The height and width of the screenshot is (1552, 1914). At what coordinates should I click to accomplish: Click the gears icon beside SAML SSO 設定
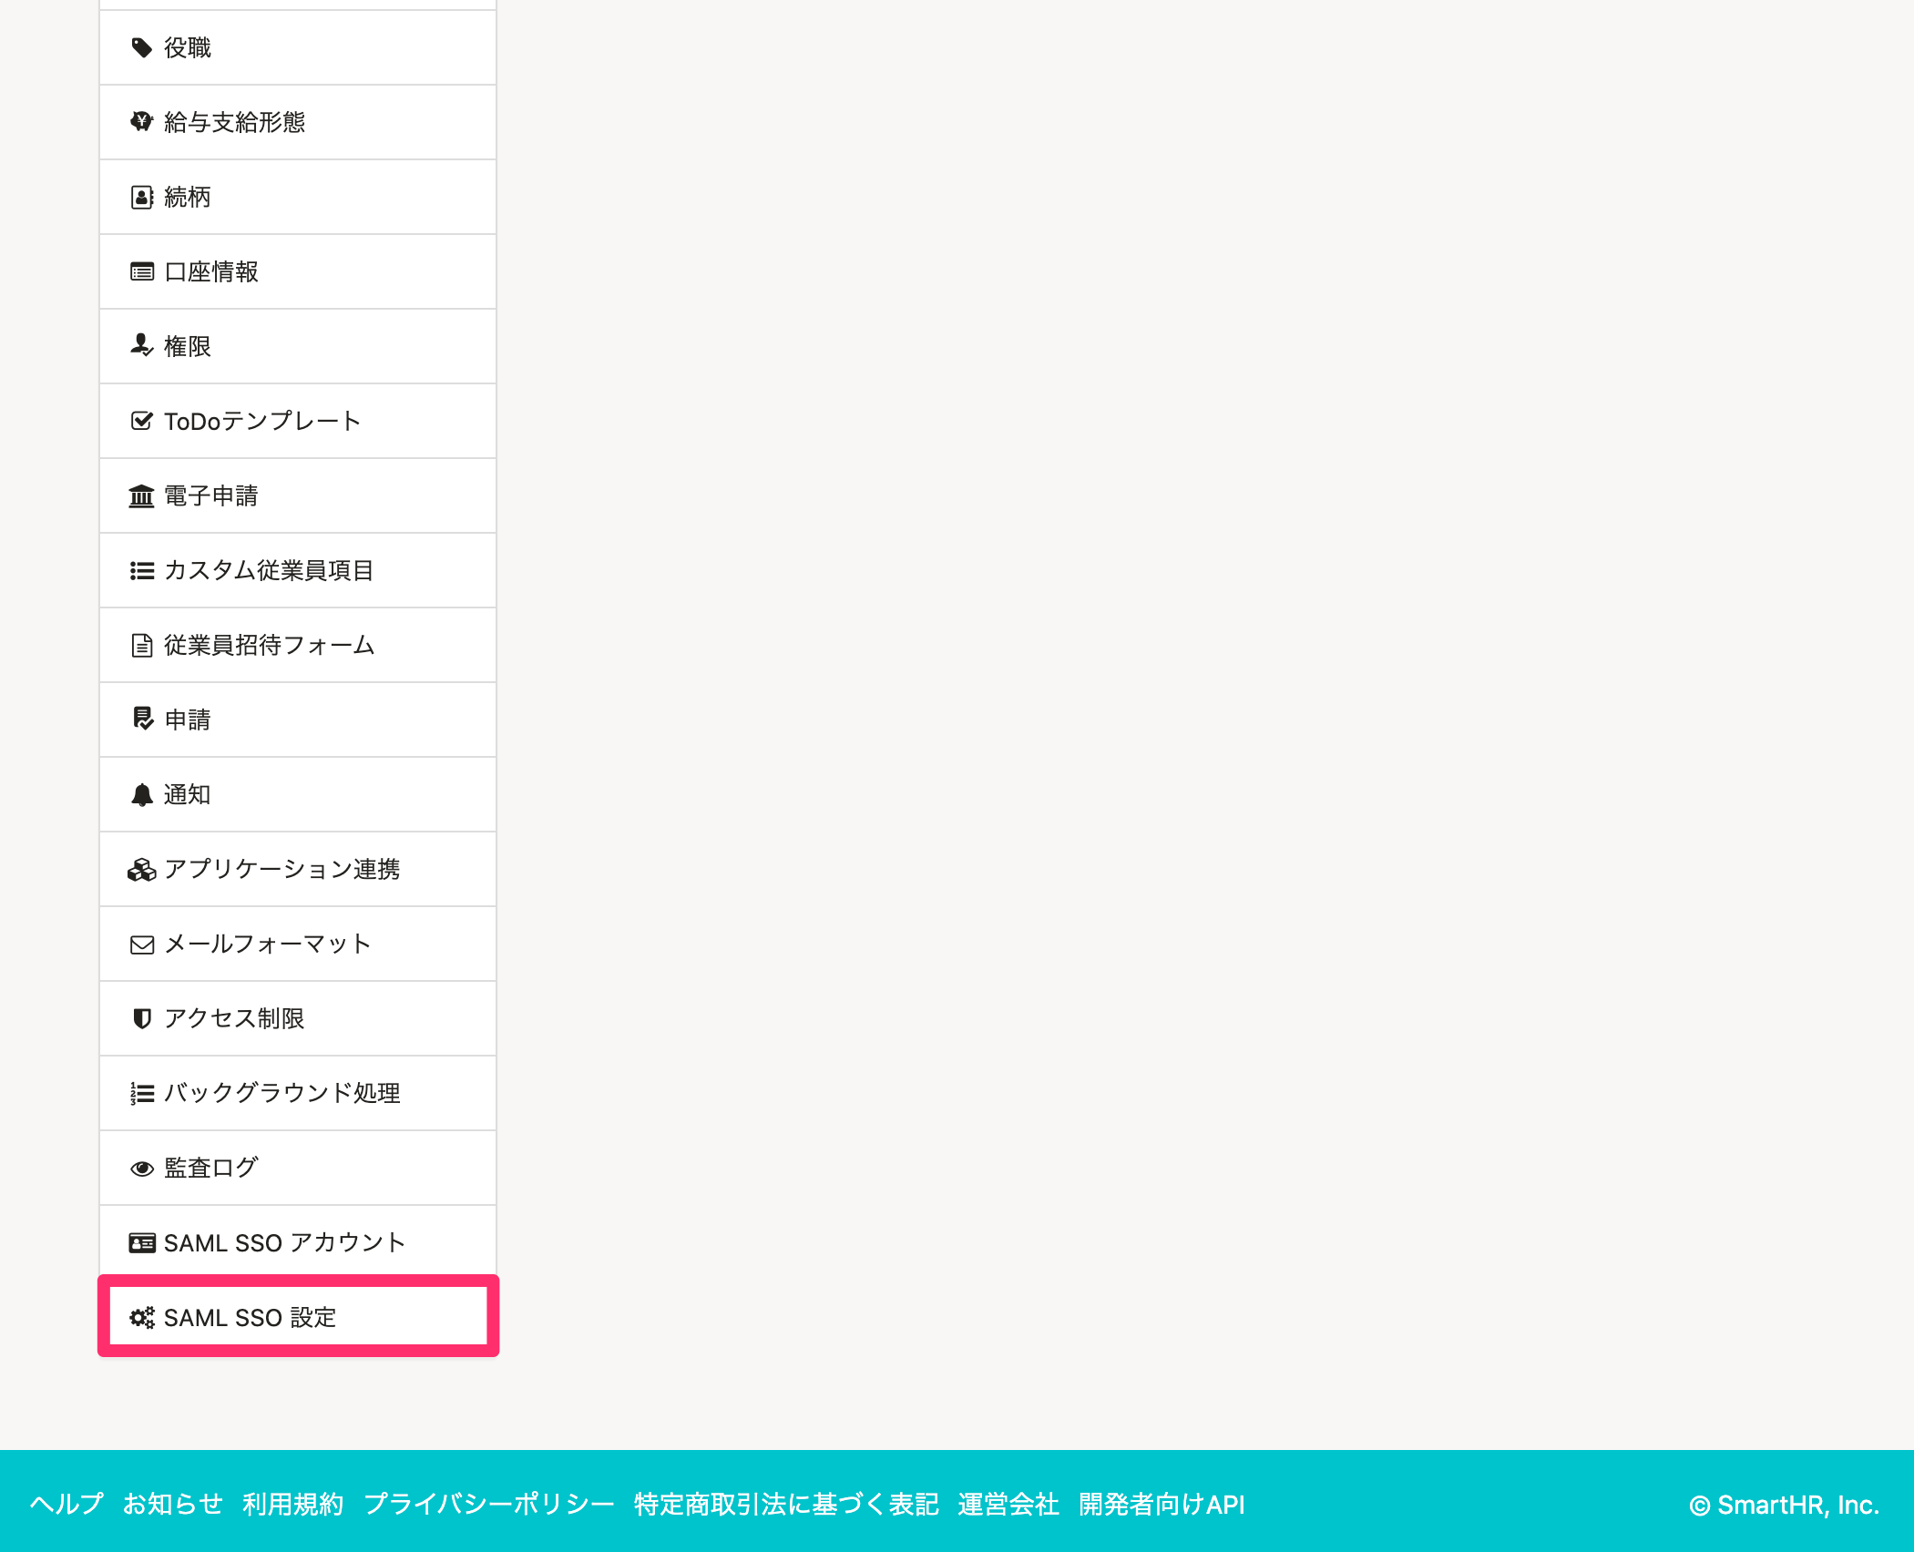click(x=141, y=1318)
